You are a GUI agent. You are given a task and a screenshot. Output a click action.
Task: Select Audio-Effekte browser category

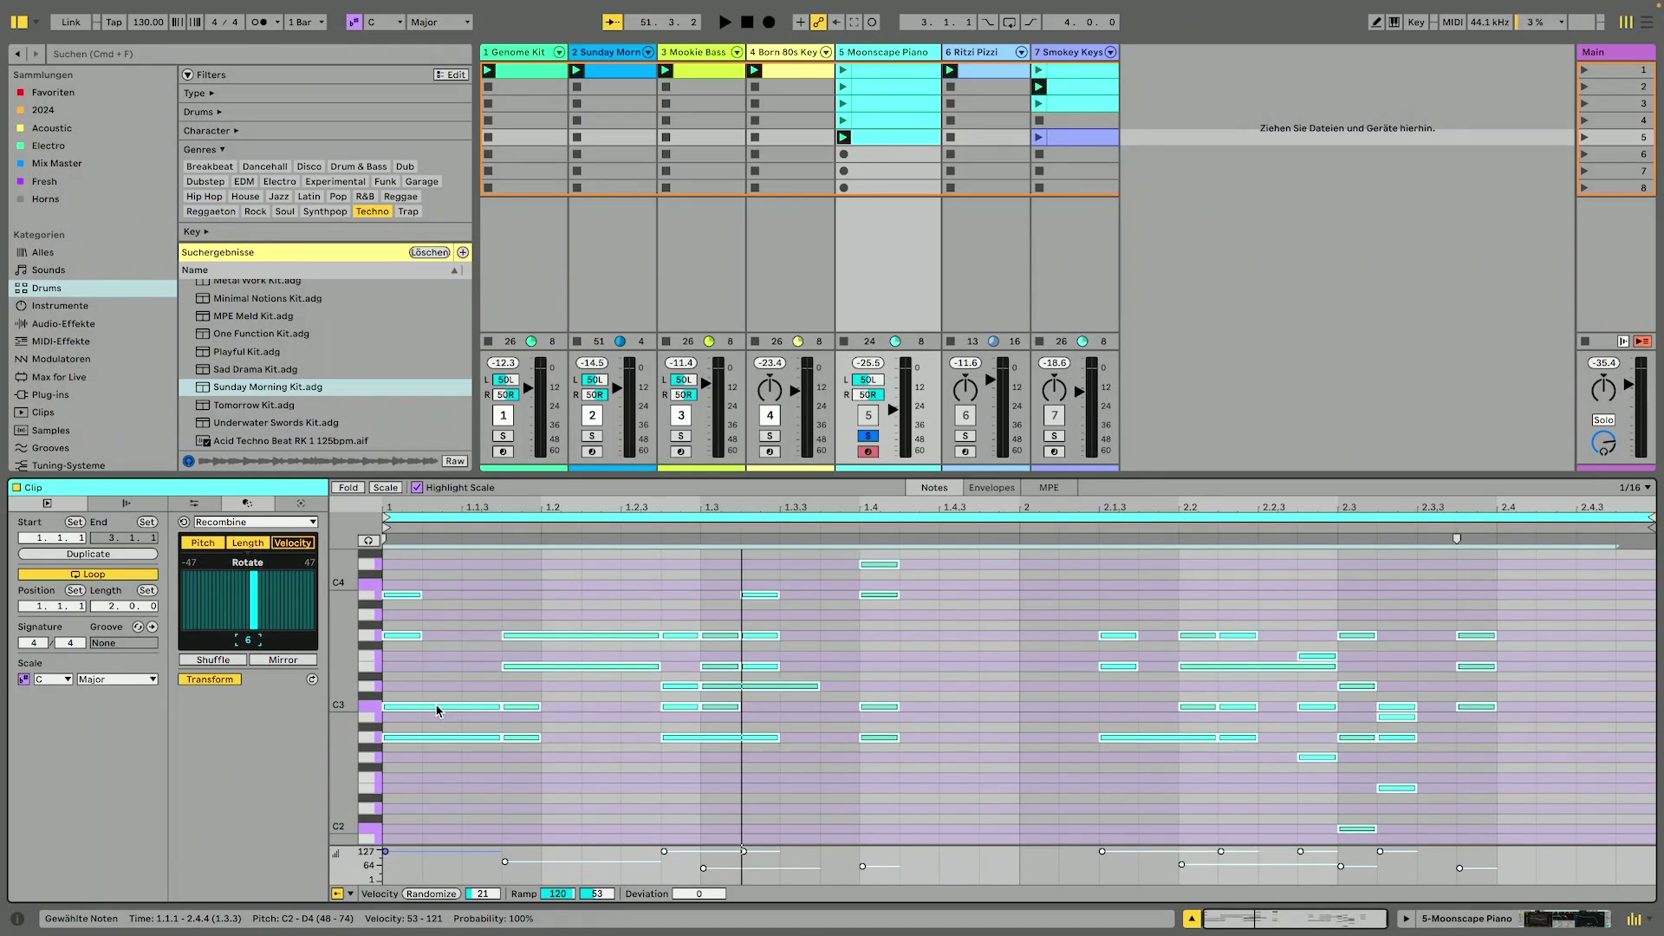pyautogui.click(x=63, y=324)
